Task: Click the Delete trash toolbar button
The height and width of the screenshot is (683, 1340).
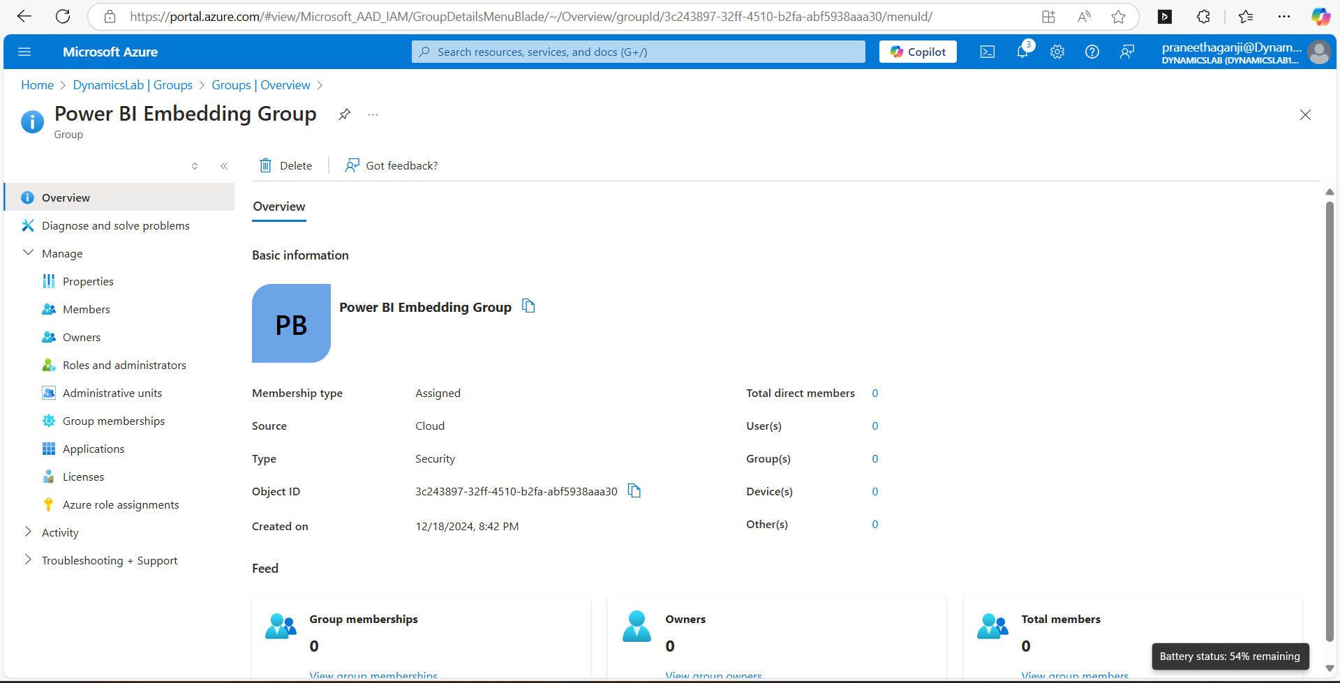Action: pyautogui.click(x=286, y=165)
